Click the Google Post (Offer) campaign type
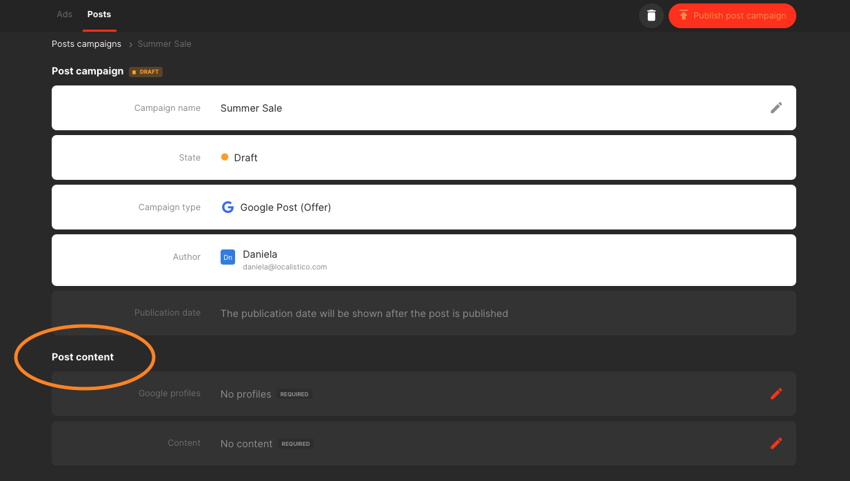The height and width of the screenshot is (481, 850). point(285,207)
